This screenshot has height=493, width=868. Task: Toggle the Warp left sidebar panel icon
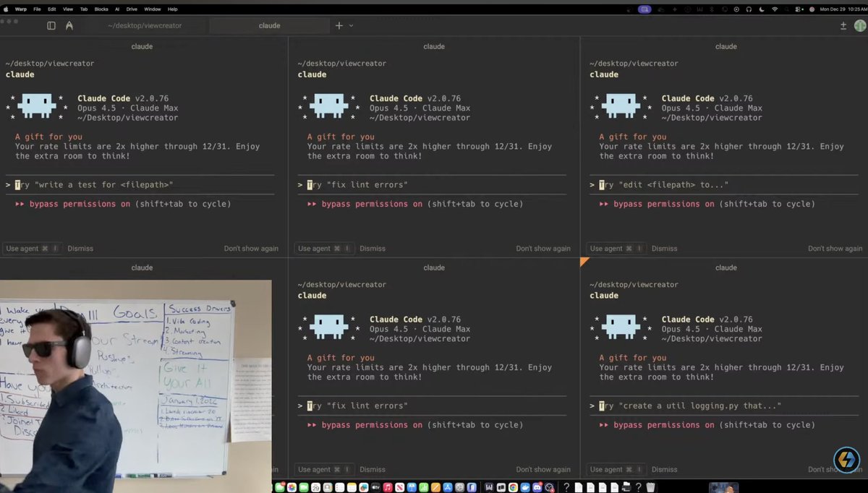pos(51,25)
